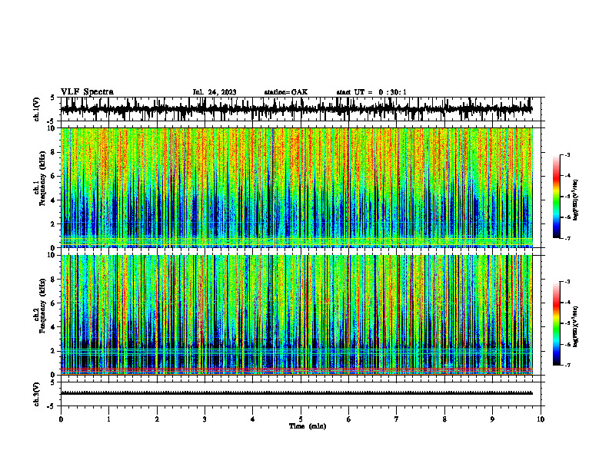Click the 9 minute tick label

tap(492, 419)
